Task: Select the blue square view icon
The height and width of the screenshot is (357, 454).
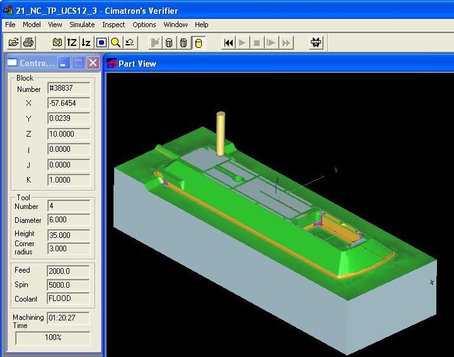Action: coord(101,42)
